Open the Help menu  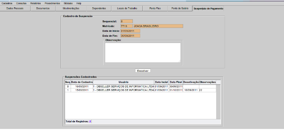click(79, 3)
